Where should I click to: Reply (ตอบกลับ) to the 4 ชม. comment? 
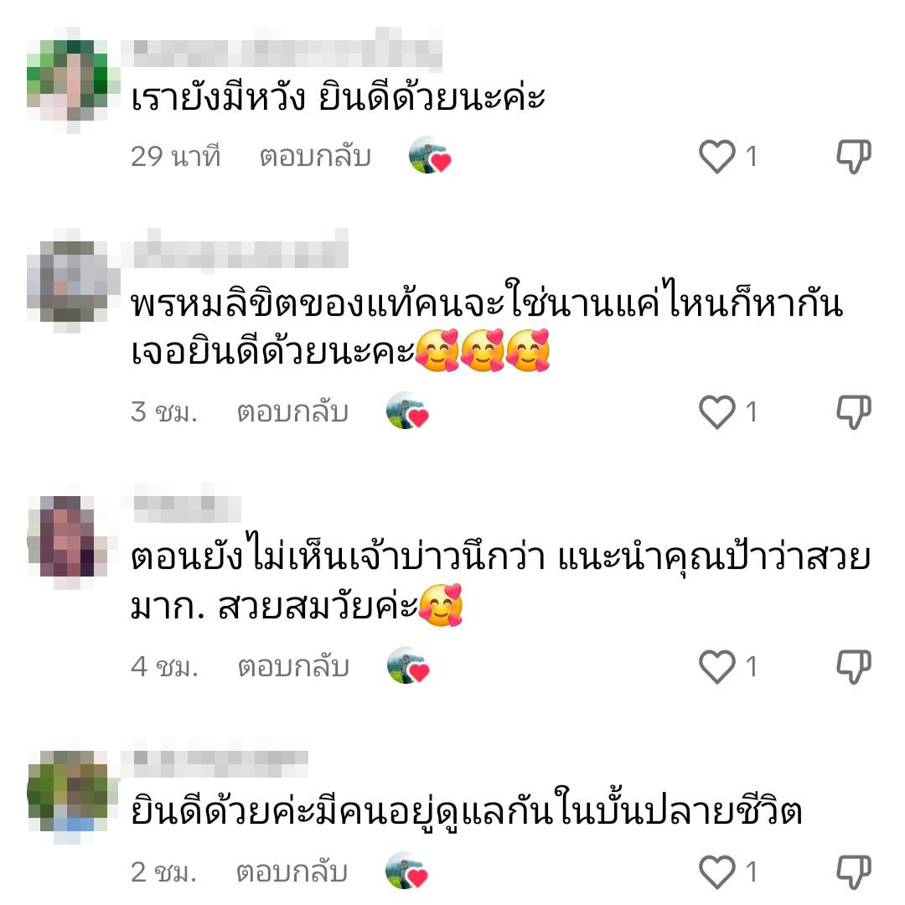[x=293, y=667]
